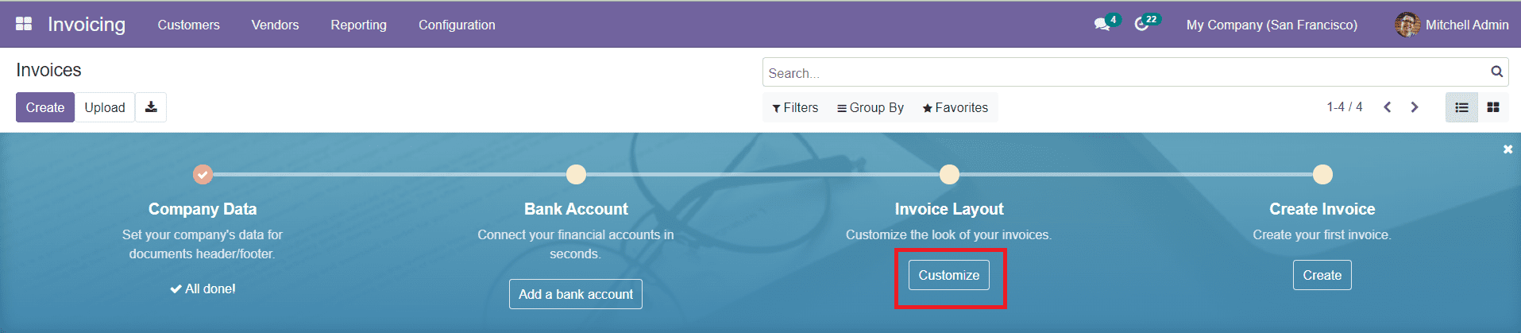This screenshot has height=333, width=1521.
Task: Open the activities clock icon
Action: (x=1142, y=25)
